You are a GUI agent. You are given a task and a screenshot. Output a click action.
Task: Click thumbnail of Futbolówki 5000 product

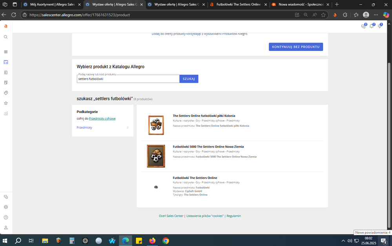point(156,156)
